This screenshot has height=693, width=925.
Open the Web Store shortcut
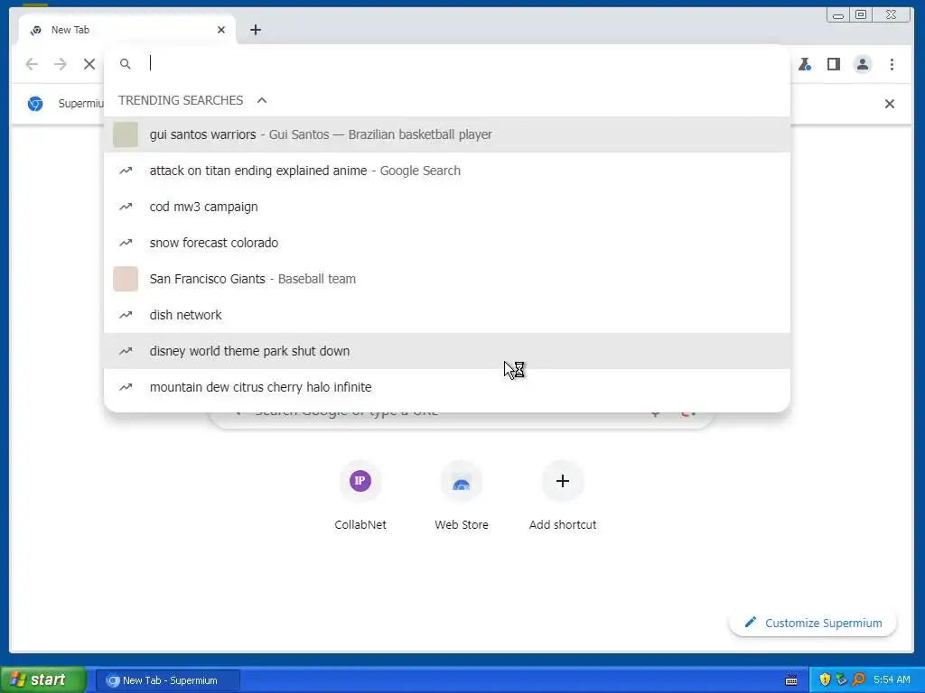(x=462, y=495)
